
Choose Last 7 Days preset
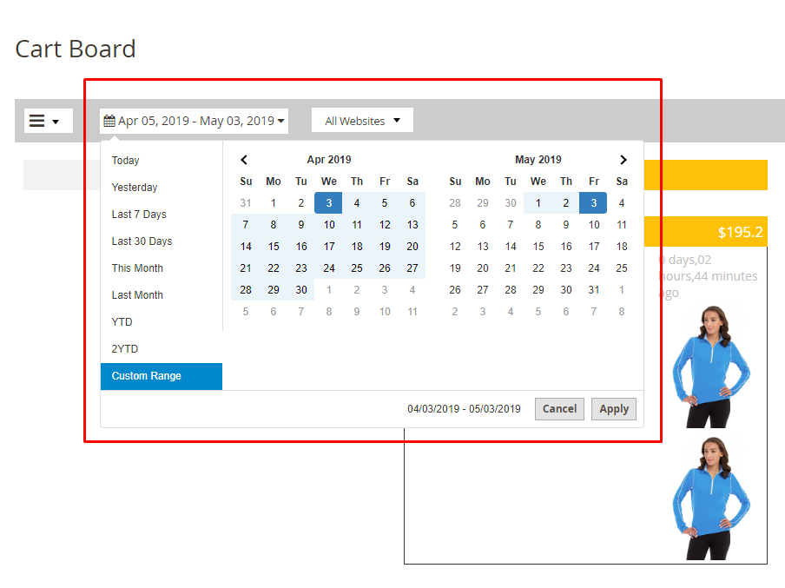point(139,215)
